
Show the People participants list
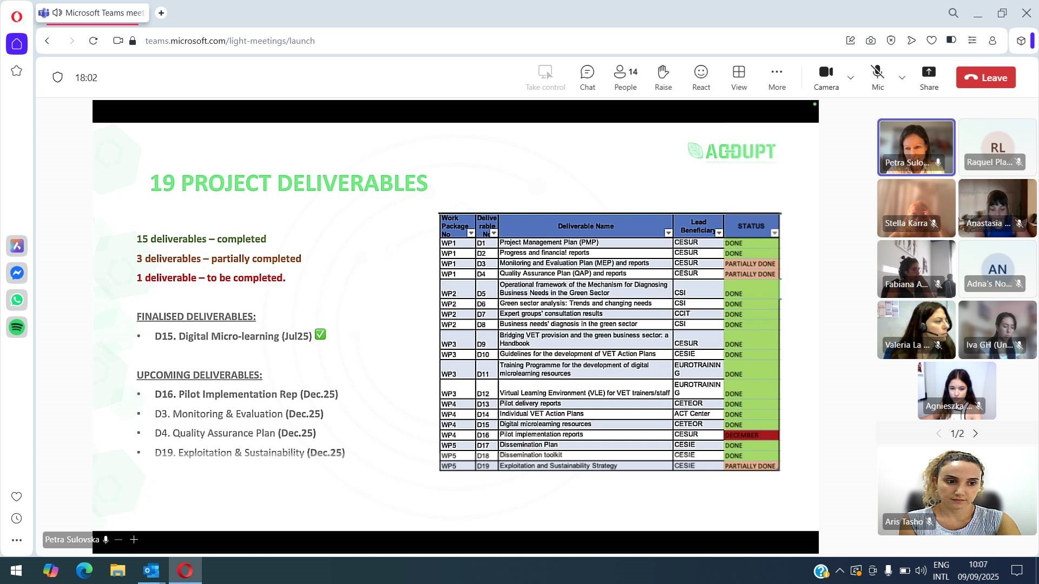click(x=626, y=78)
